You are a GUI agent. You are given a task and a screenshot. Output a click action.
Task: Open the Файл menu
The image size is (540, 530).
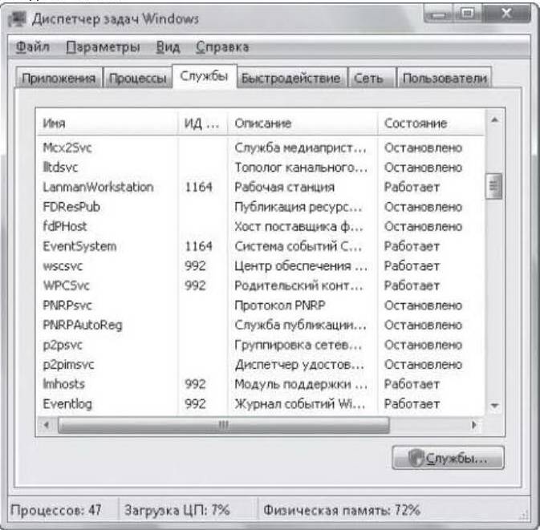pyautogui.click(x=33, y=47)
